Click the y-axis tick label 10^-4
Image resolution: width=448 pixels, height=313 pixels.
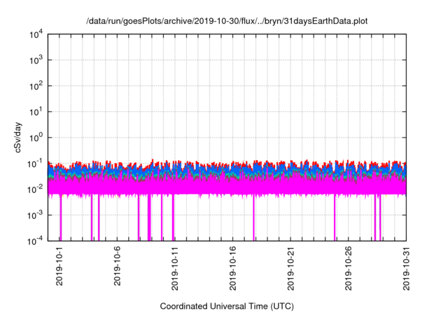[x=35, y=242]
